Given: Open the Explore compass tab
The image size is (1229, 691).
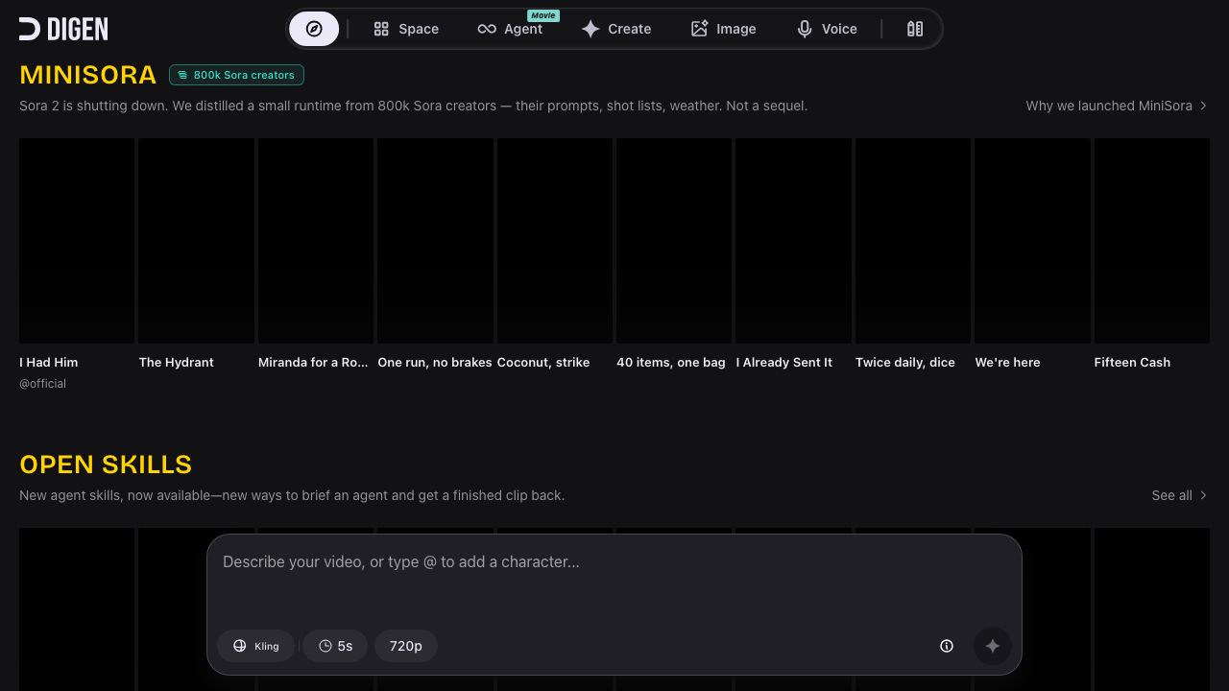Looking at the screenshot, I should click(x=314, y=29).
